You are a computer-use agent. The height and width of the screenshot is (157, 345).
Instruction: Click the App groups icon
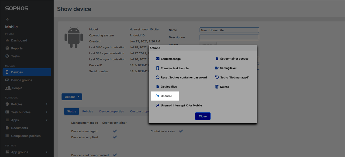(x=7, y=152)
